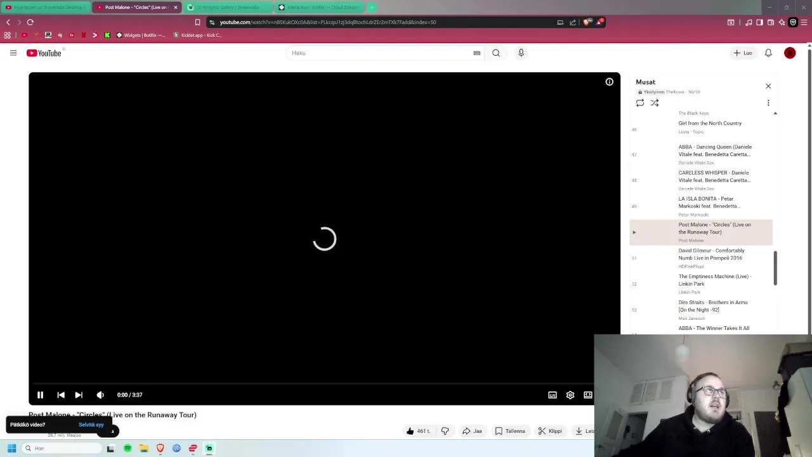Open the Windows Start menu

[11, 448]
